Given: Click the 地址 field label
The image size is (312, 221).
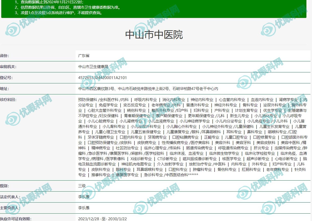Looking at the screenshot, I should pos(5,89).
